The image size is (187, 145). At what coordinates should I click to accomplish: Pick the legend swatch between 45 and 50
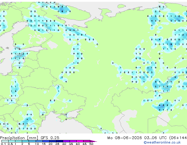click(87, 141)
